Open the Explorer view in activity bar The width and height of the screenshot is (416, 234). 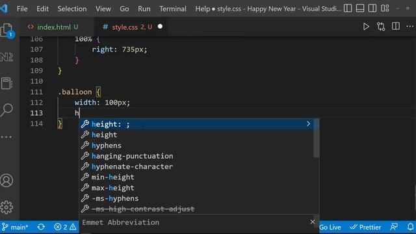7,31
